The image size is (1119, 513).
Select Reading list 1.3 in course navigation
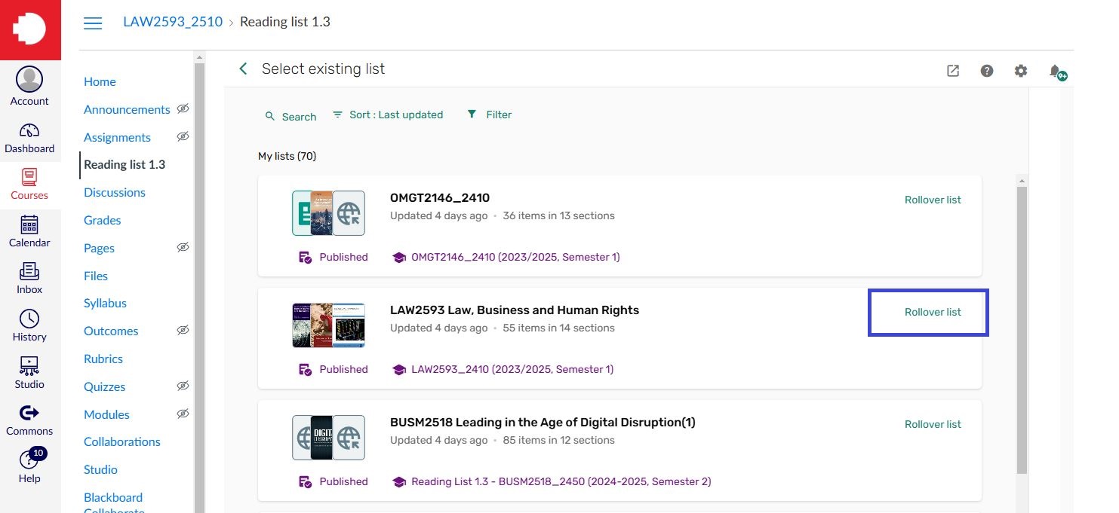(x=124, y=164)
